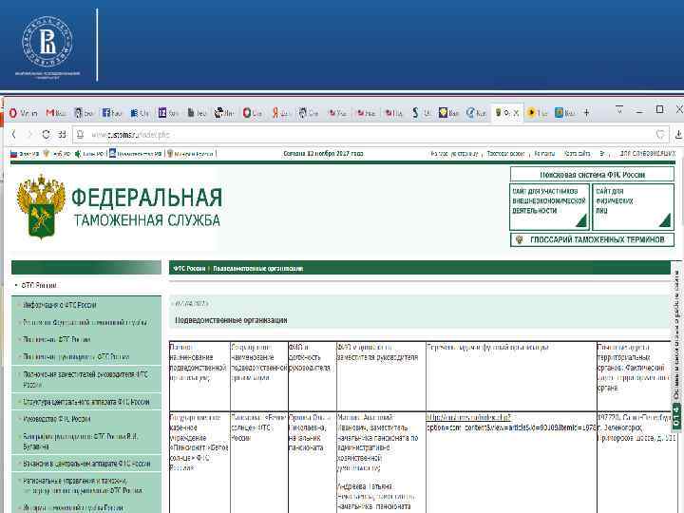Close the active customs tab with X
684x513 pixels.
(x=516, y=112)
